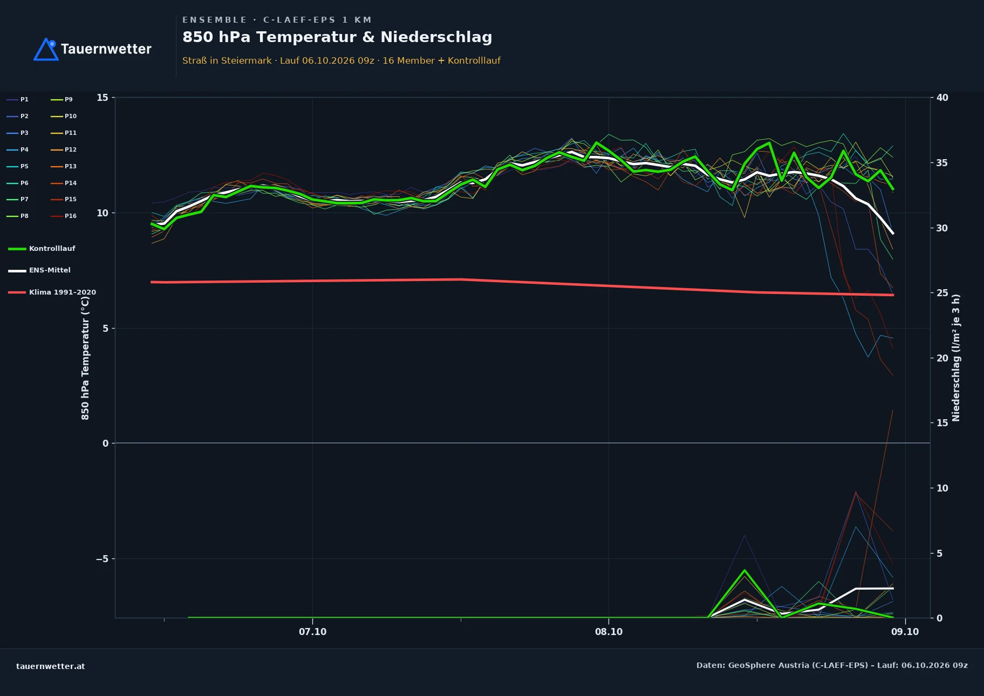Click the Tauernwetter mountain logo icon
Image resolution: width=984 pixels, height=696 pixels.
pos(46,49)
